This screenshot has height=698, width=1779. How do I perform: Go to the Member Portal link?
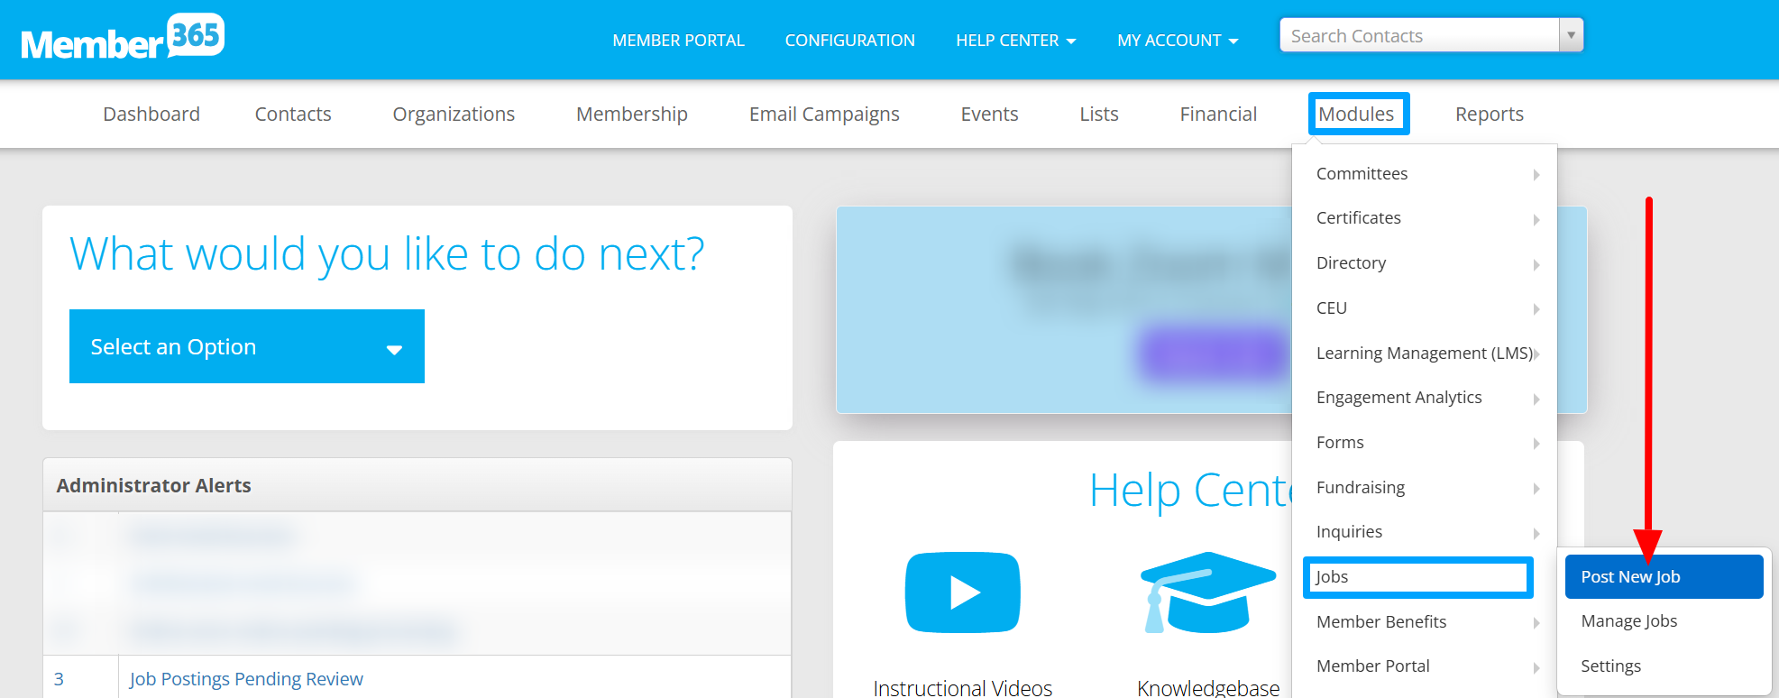678,41
